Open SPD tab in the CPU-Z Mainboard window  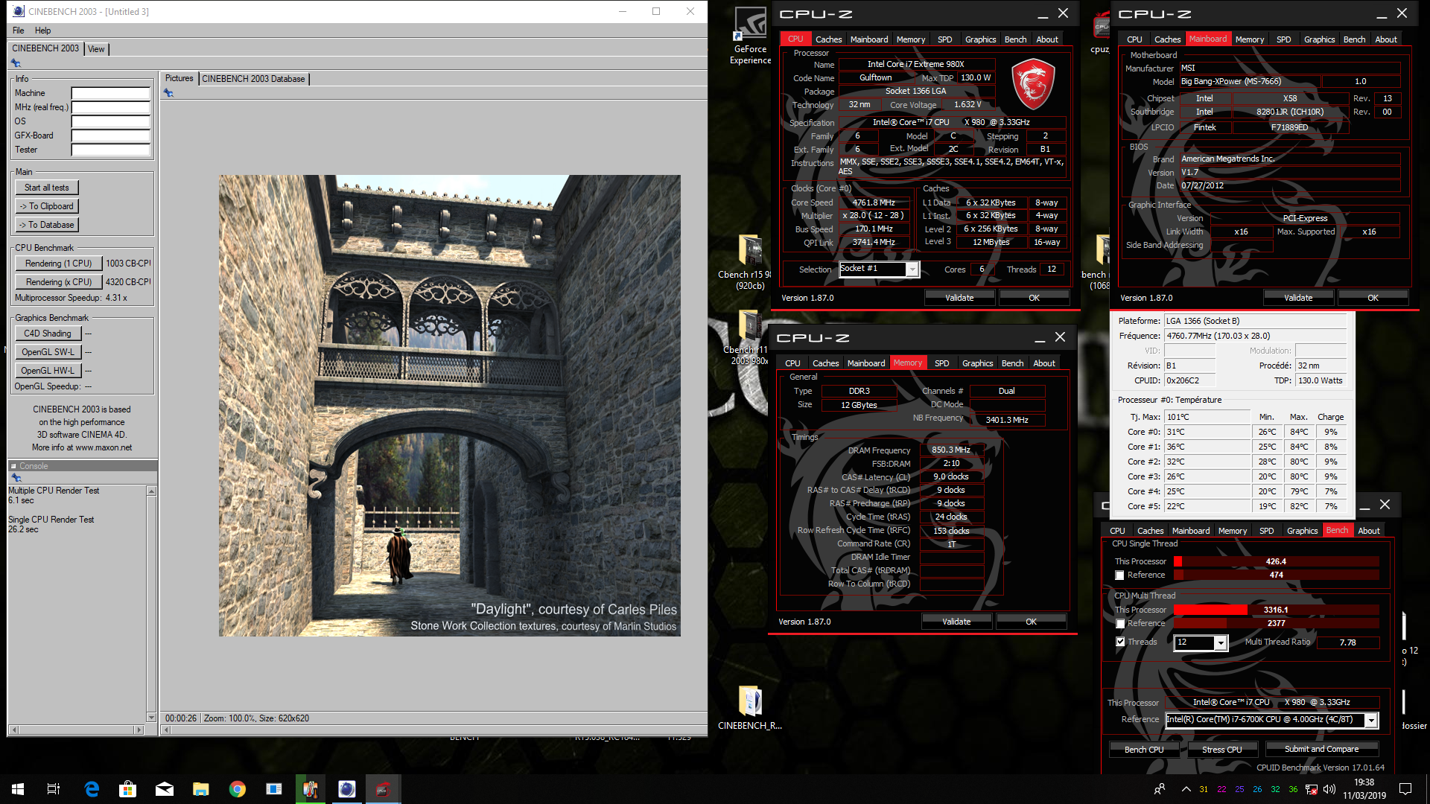click(x=1283, y=39)
